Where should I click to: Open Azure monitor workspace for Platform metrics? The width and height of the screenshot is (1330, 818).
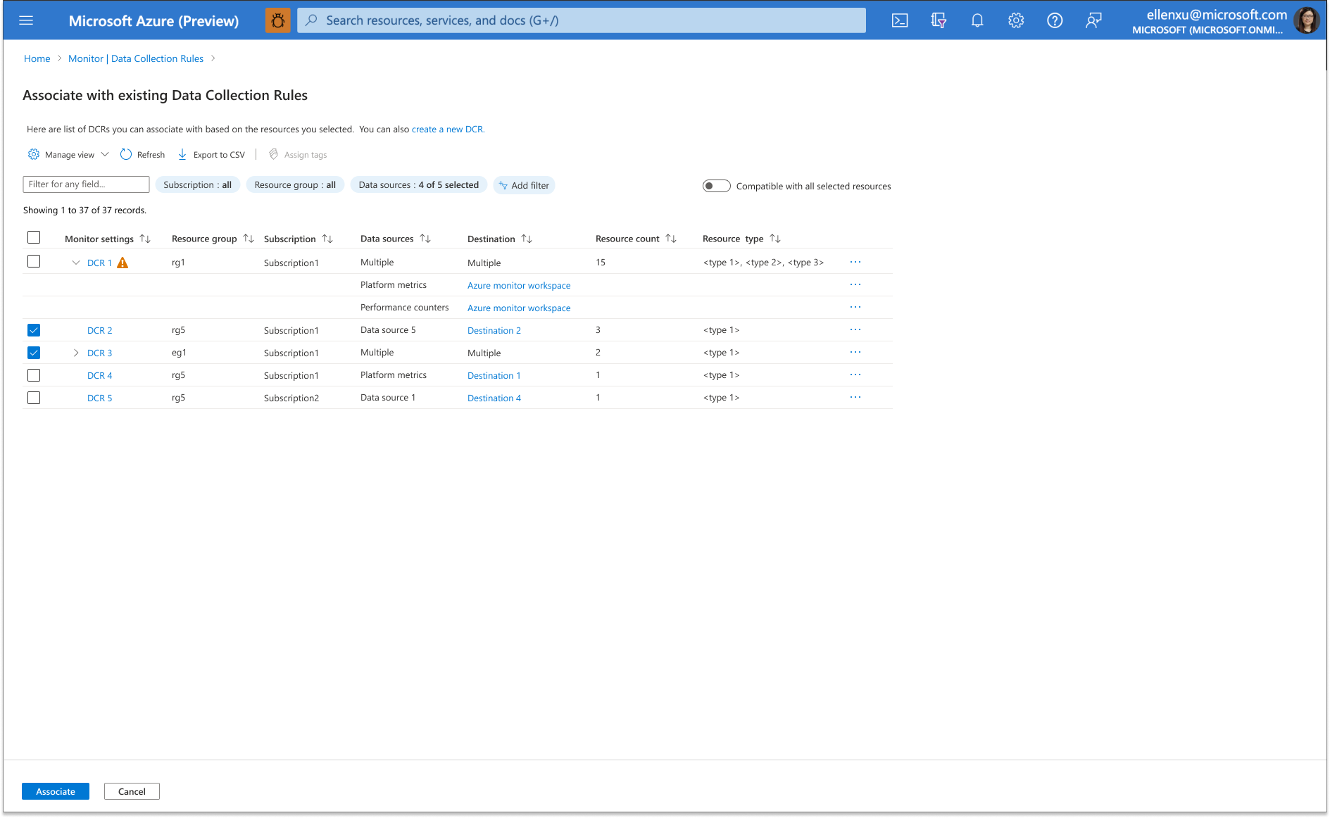(x=519, y=285)
